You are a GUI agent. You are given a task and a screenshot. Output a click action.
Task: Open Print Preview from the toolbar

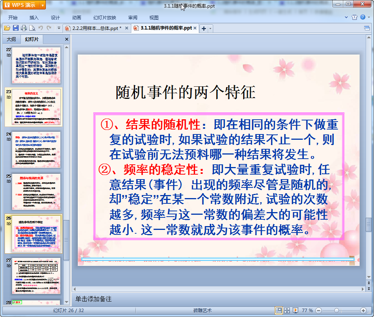click(x=32, y=28)
